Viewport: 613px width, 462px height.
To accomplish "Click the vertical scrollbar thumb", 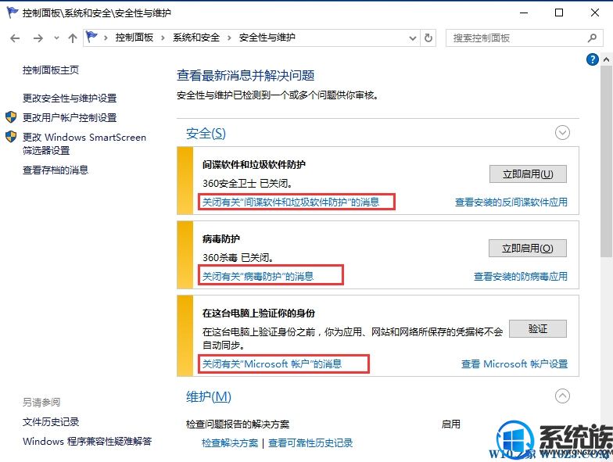I will [607, 161].
